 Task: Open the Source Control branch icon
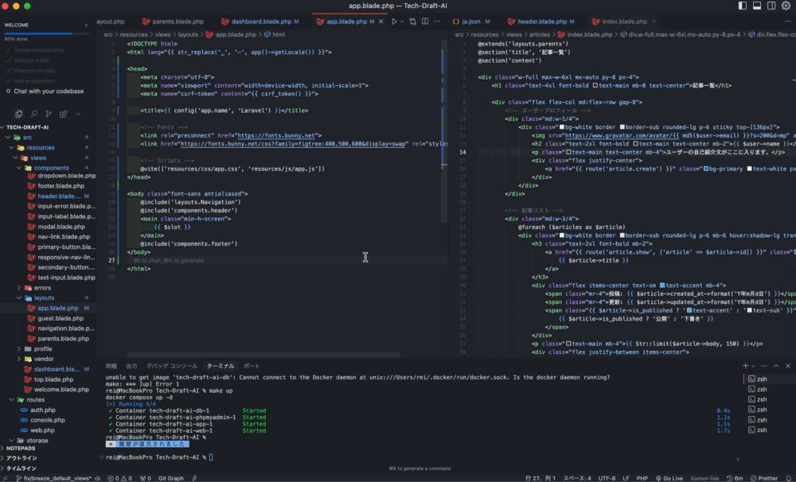coord(49,115)
